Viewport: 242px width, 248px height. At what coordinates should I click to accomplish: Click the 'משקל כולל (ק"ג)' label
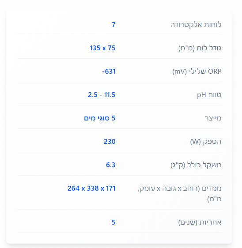pyautogui.click(x=196, y=165)
